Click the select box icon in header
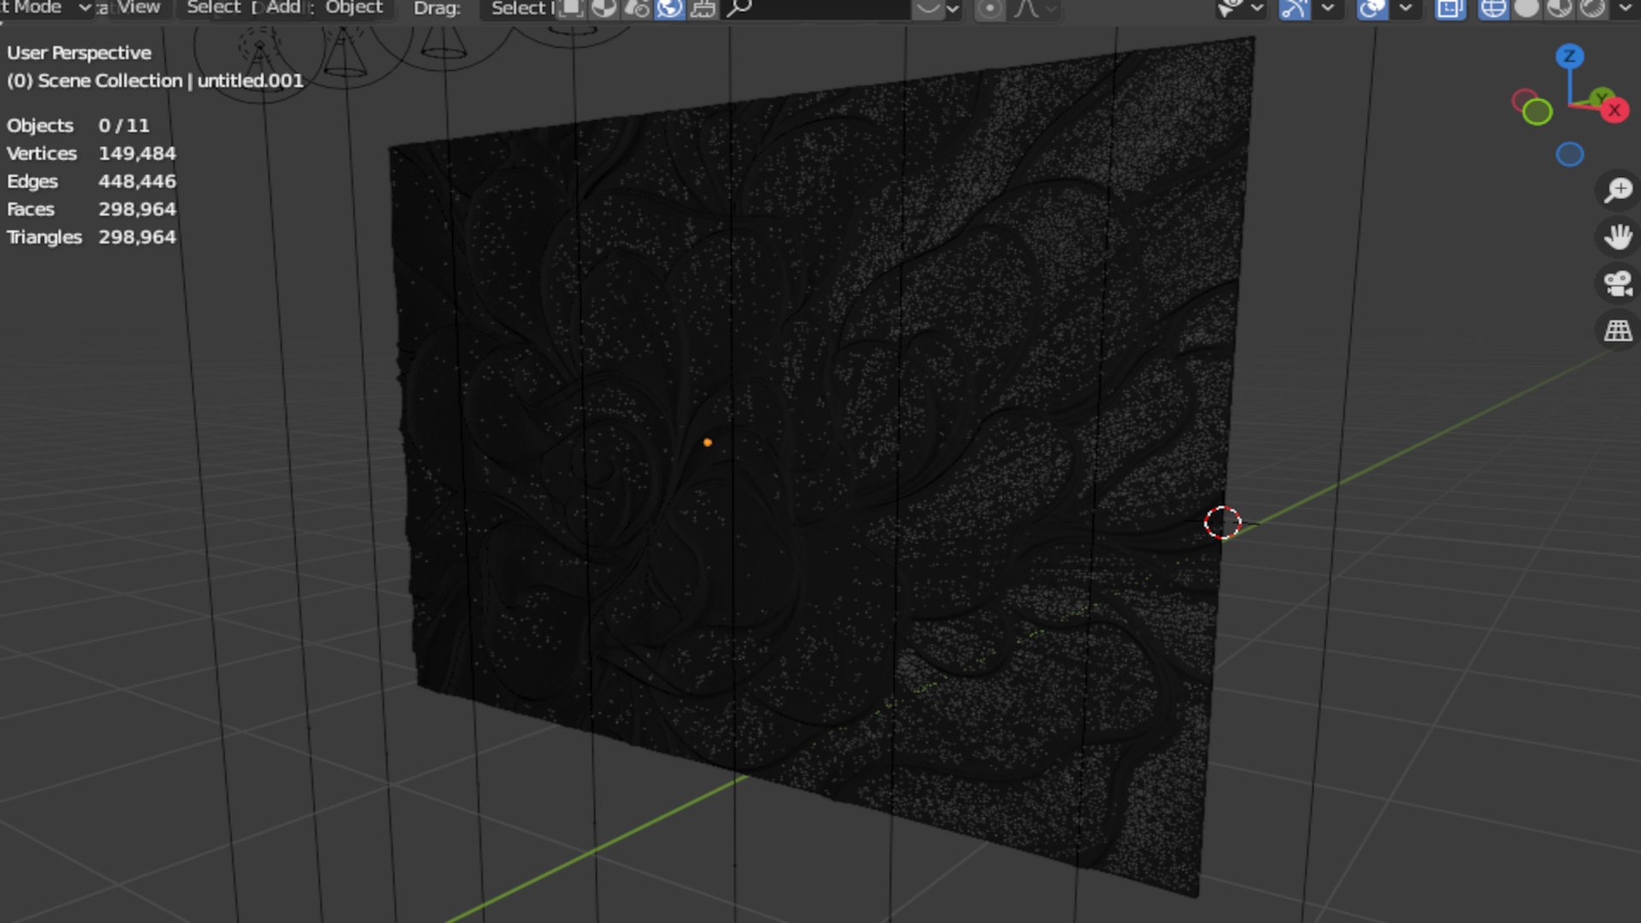The width and height of the screenshot is (1641, 923). [x=571, y=9]
